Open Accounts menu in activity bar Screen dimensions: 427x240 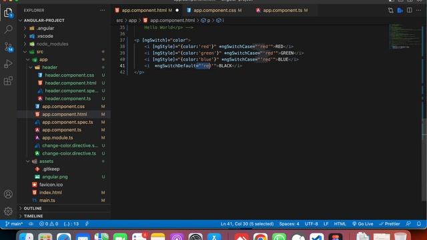tap(8, 194)
